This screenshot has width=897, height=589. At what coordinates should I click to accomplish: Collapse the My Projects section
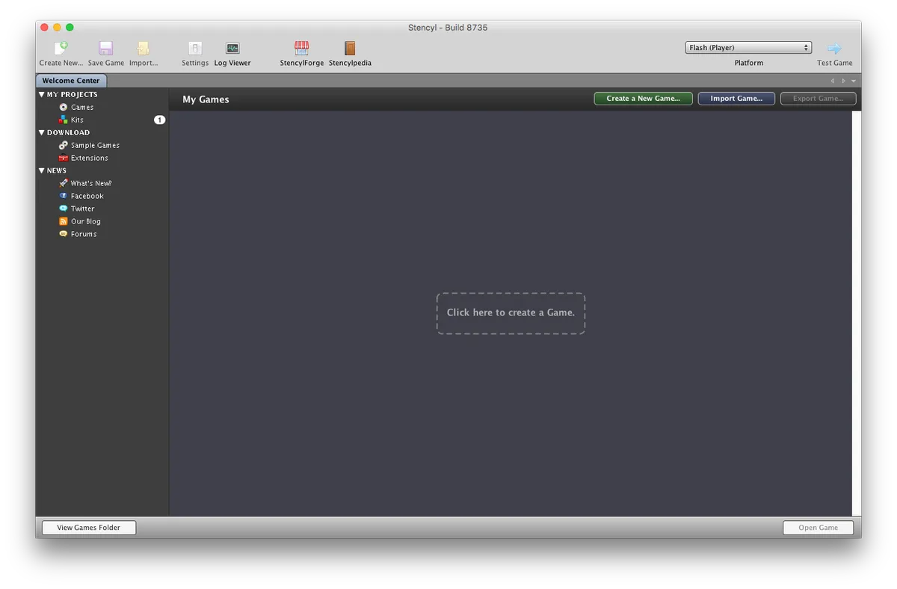(x=42, y=95)
